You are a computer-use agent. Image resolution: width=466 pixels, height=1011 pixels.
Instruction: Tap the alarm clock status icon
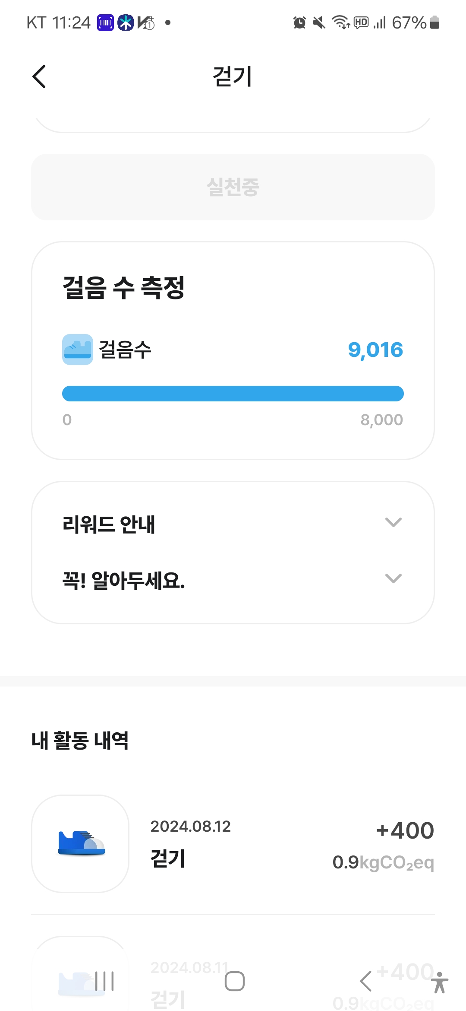pyautogui.click(x=299, y=22)
